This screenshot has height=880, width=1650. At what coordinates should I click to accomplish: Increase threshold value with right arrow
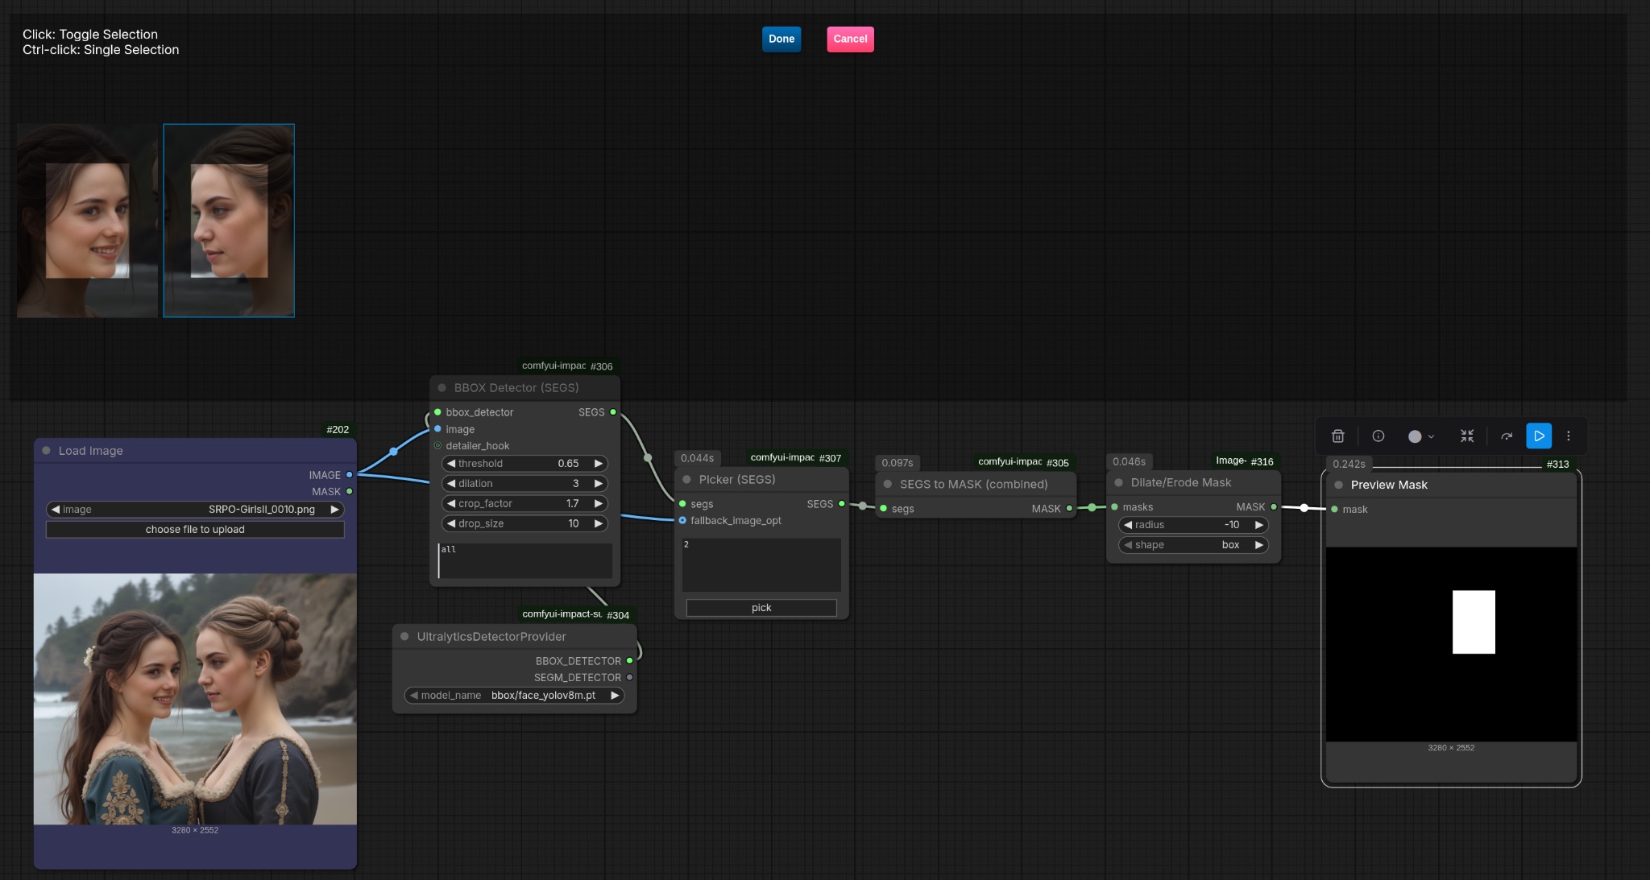click(598, 464)
